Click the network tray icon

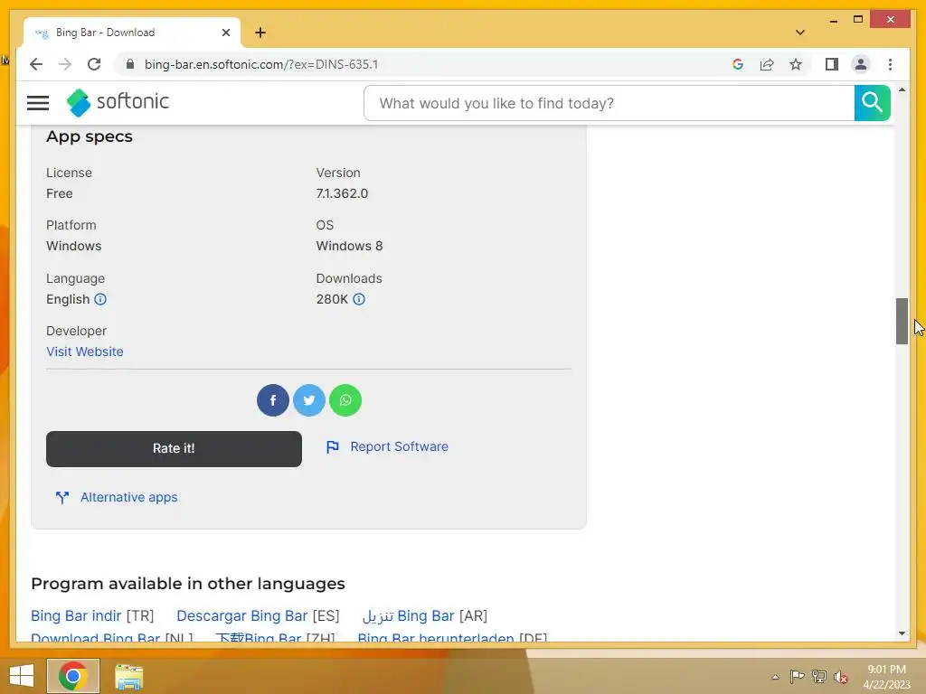tap(819, 676)
